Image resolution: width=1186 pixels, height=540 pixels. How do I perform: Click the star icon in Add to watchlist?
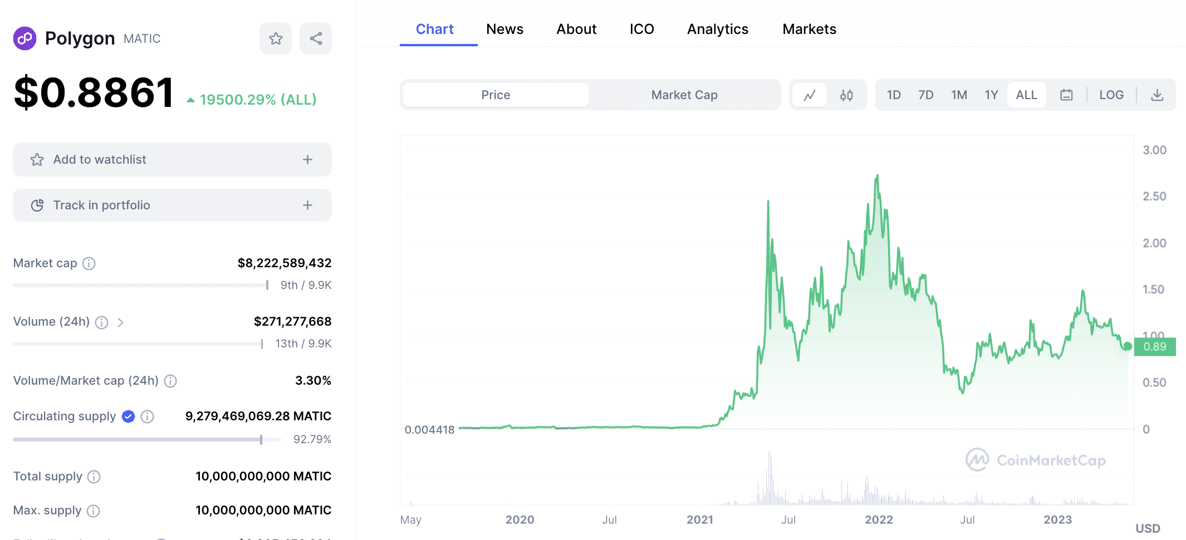point(37,160)
